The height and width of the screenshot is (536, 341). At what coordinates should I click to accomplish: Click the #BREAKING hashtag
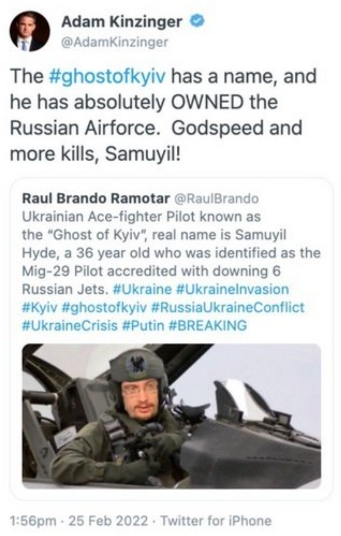[208, 325]
